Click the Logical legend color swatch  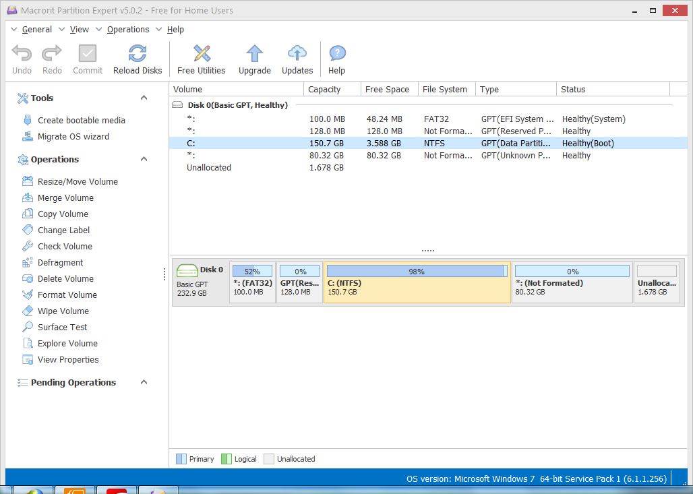tap(227, 459)
